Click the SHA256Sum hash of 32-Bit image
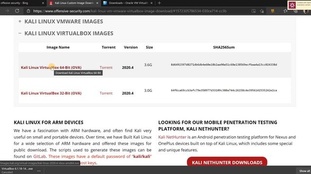 click(224, 90)
